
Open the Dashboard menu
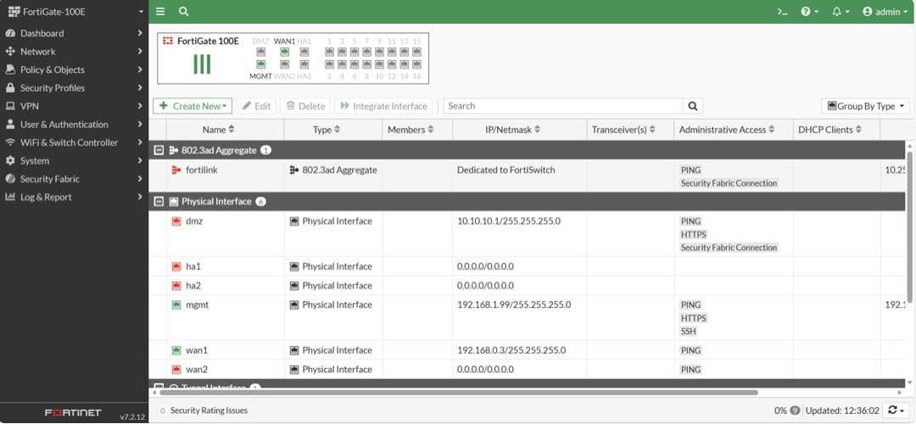click(74, 33)
